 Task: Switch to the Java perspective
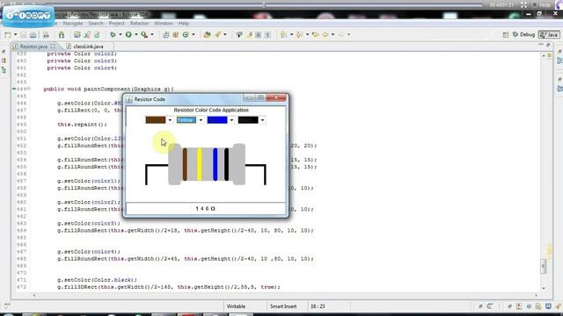tap(549, 35)
